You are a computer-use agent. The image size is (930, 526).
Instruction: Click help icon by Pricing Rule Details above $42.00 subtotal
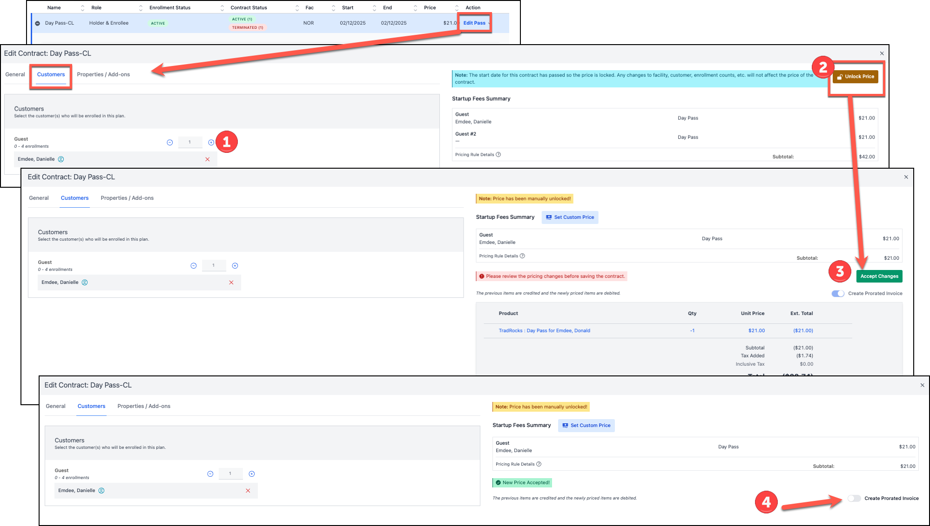(498, 155)
